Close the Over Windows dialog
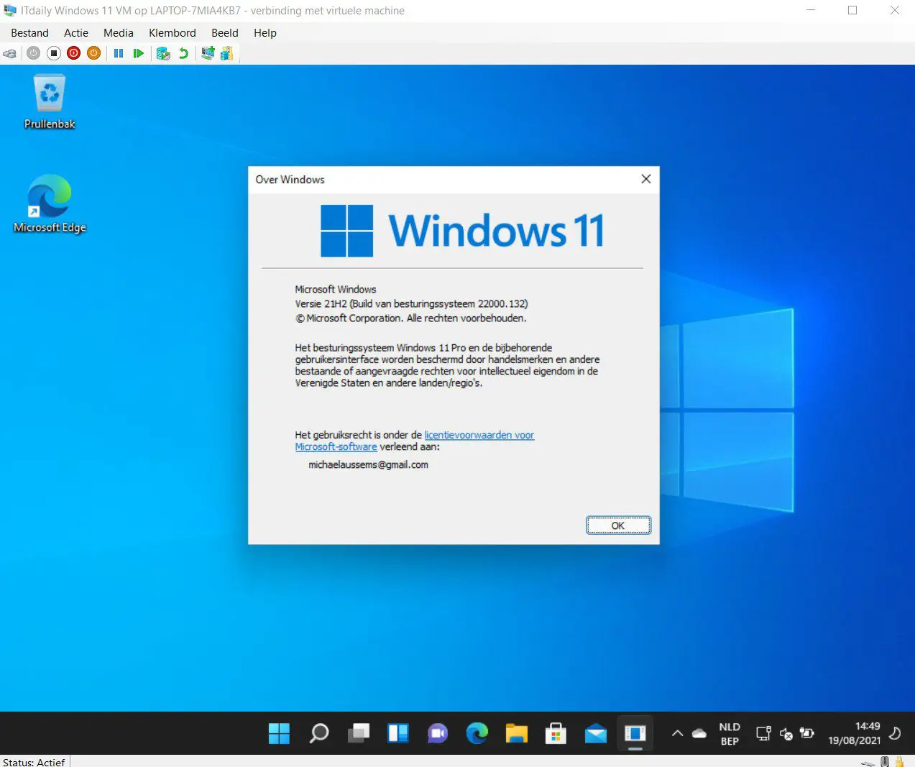The width and height of the screenshot is (915, 767). pos(646,179)
